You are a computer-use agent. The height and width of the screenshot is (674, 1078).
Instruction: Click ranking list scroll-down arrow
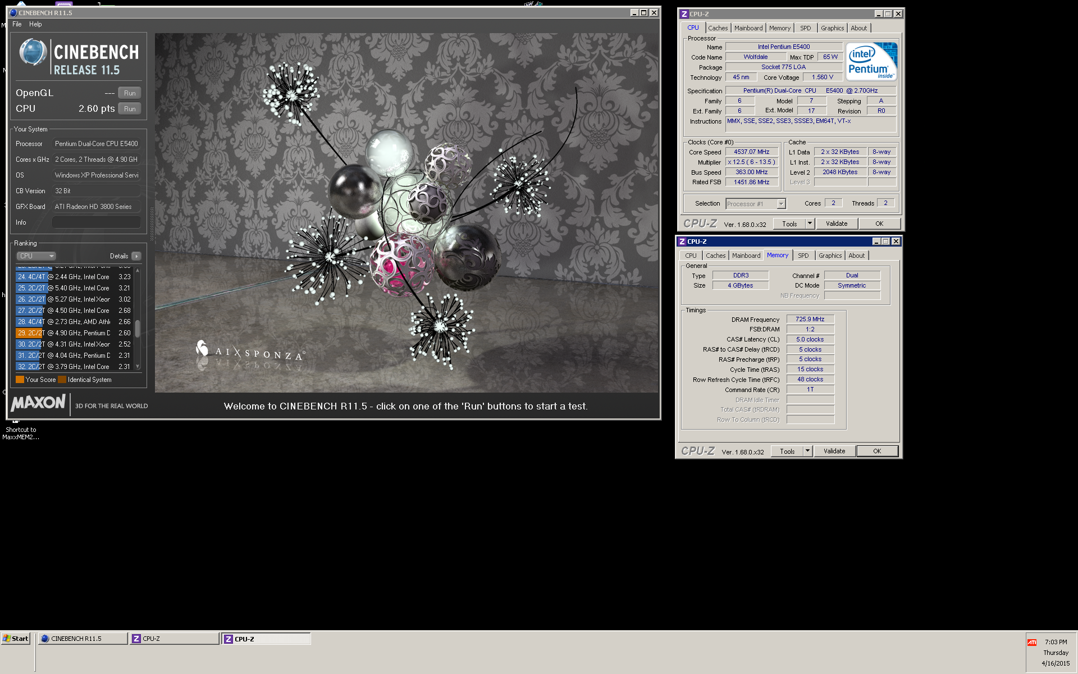(138, 367)
